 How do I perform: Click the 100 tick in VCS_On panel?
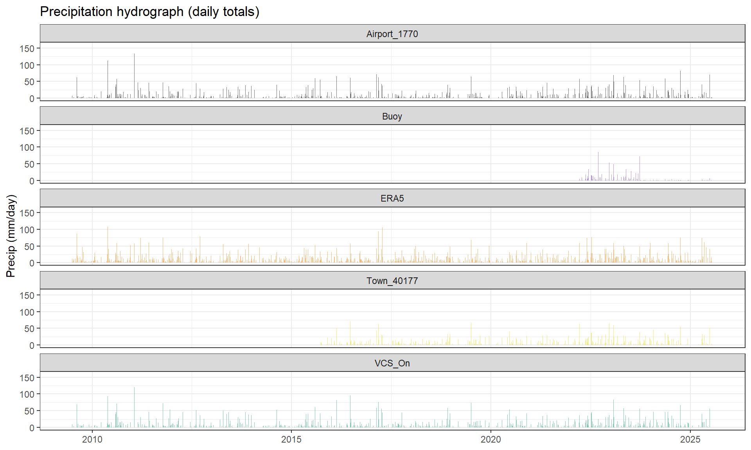click(x=27, y=395)
